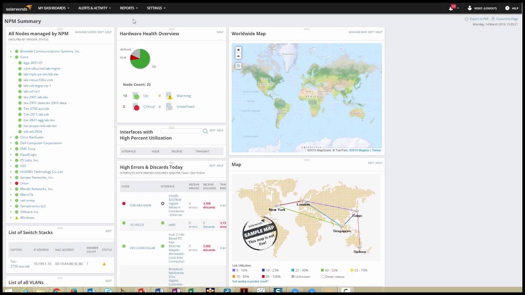This screenshot has width=525, height=295.
Task: Click Help in the top navigation bar
Action: 515,8
